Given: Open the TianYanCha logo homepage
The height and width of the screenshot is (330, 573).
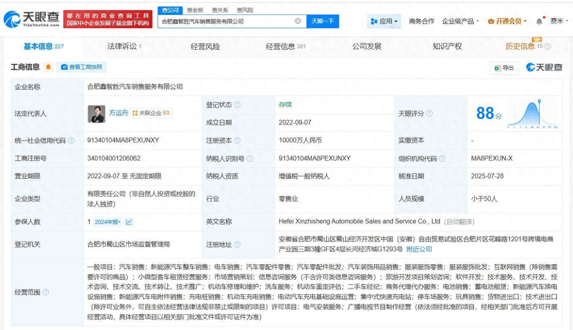Looking at the screenshot, I should (31, 19).
